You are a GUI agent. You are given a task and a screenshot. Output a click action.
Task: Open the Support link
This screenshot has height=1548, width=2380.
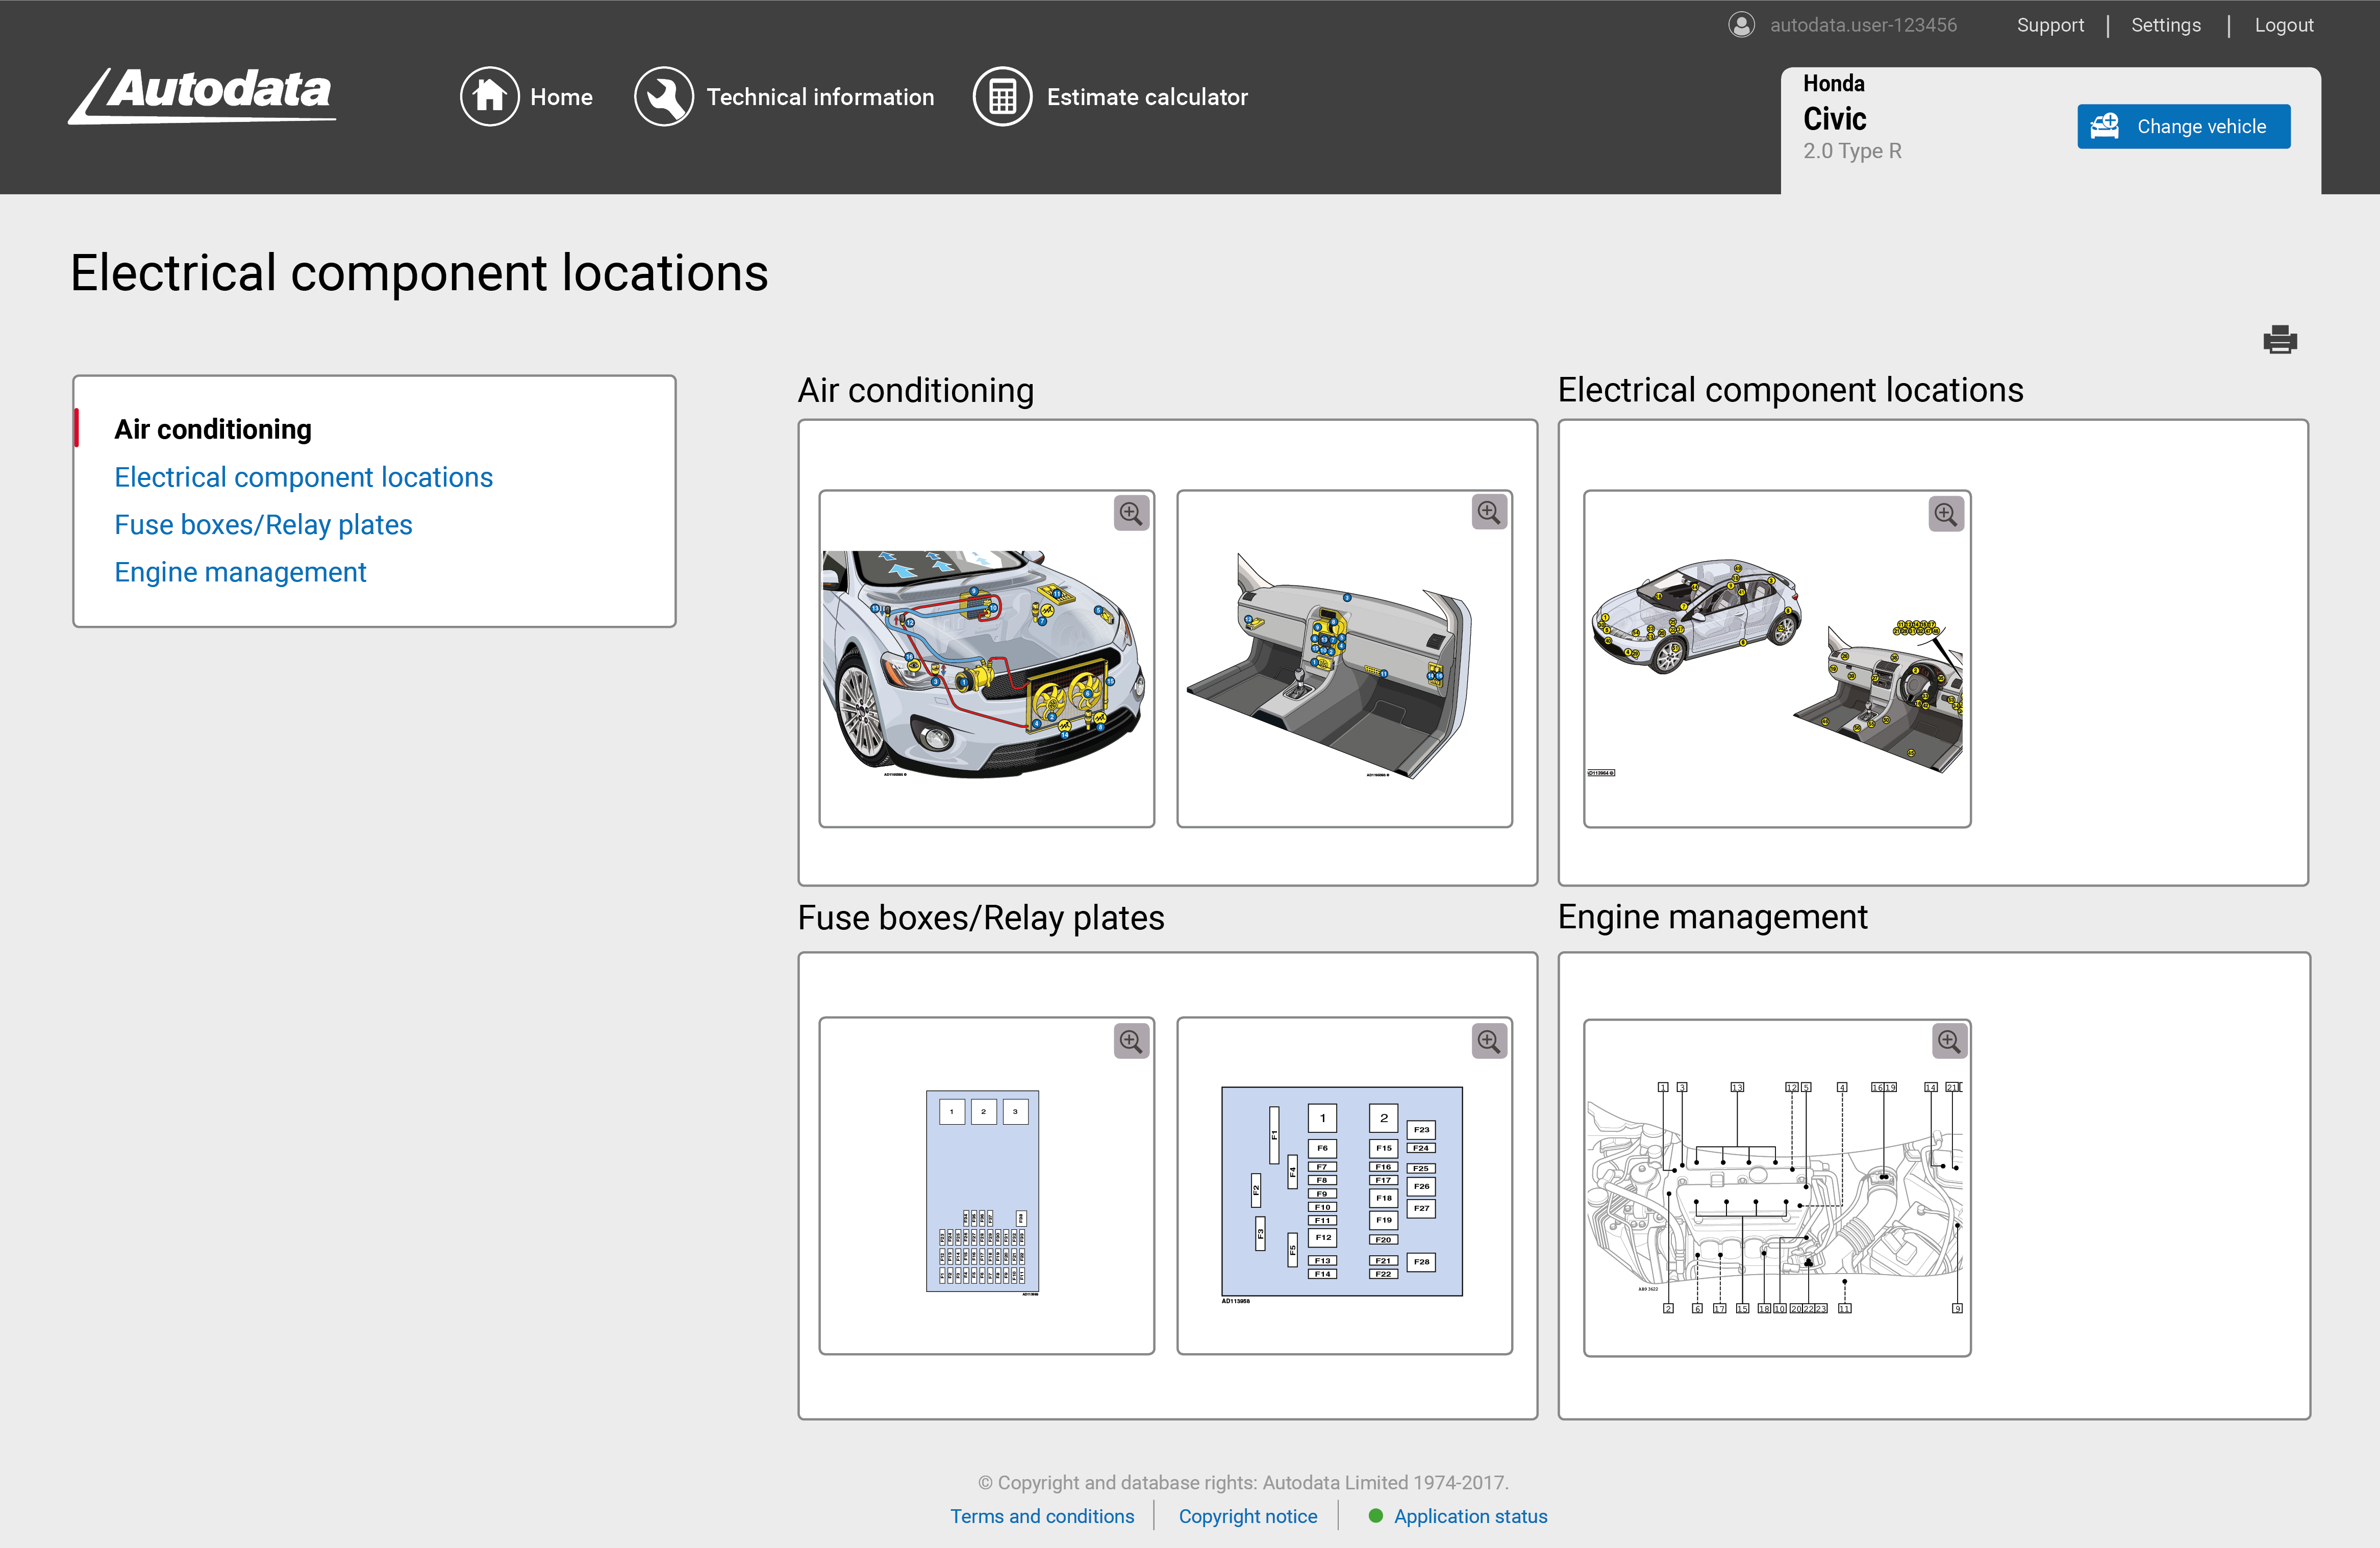[2051, 25]
